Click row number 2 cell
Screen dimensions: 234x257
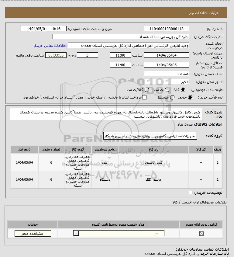pyautogui.click(x=218, y=179)
